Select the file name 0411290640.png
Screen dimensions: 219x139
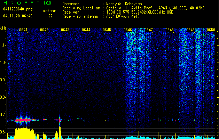click(x=18, y=9)
